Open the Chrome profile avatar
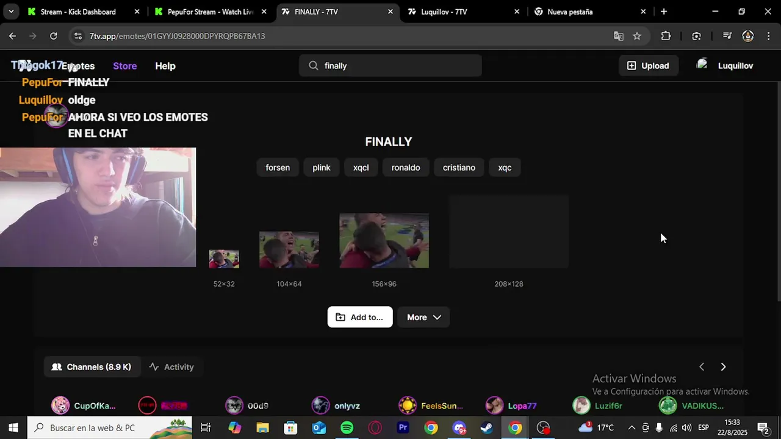781x439 pixels. (747, 36)
